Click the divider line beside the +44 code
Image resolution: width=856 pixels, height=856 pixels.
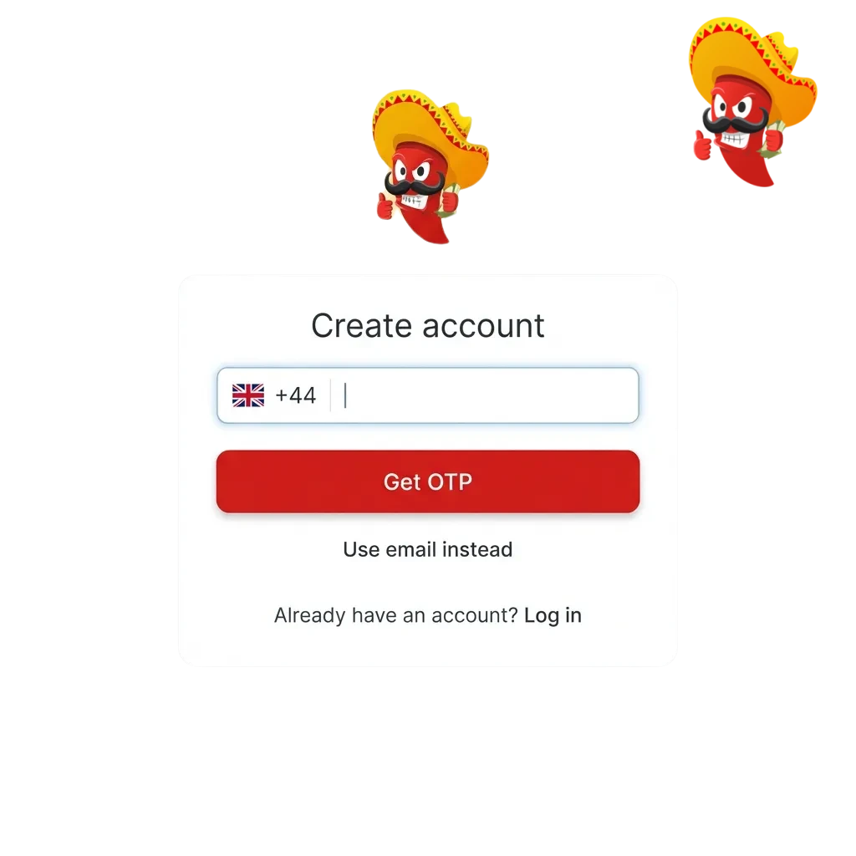click(x=330, y=395)
